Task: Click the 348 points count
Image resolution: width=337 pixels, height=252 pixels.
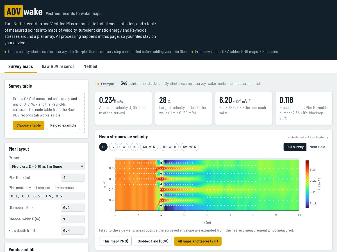Action: [129, 83]
